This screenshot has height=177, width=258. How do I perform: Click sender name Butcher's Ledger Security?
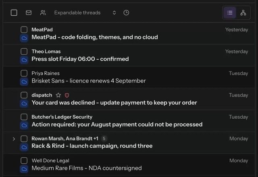[x=62, y=117]
